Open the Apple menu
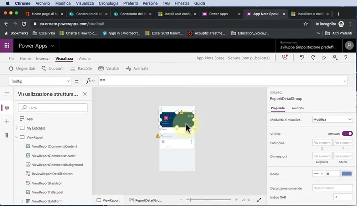This screenshot has width=357, height=206. [x=7, y=3]
